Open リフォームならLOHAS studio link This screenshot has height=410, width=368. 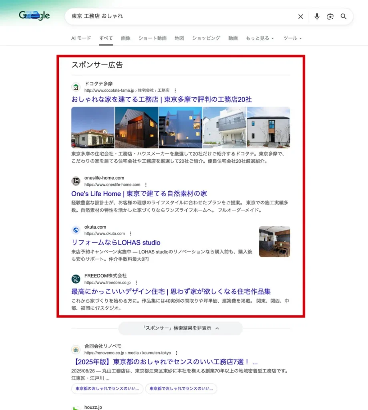coord(116,242)
